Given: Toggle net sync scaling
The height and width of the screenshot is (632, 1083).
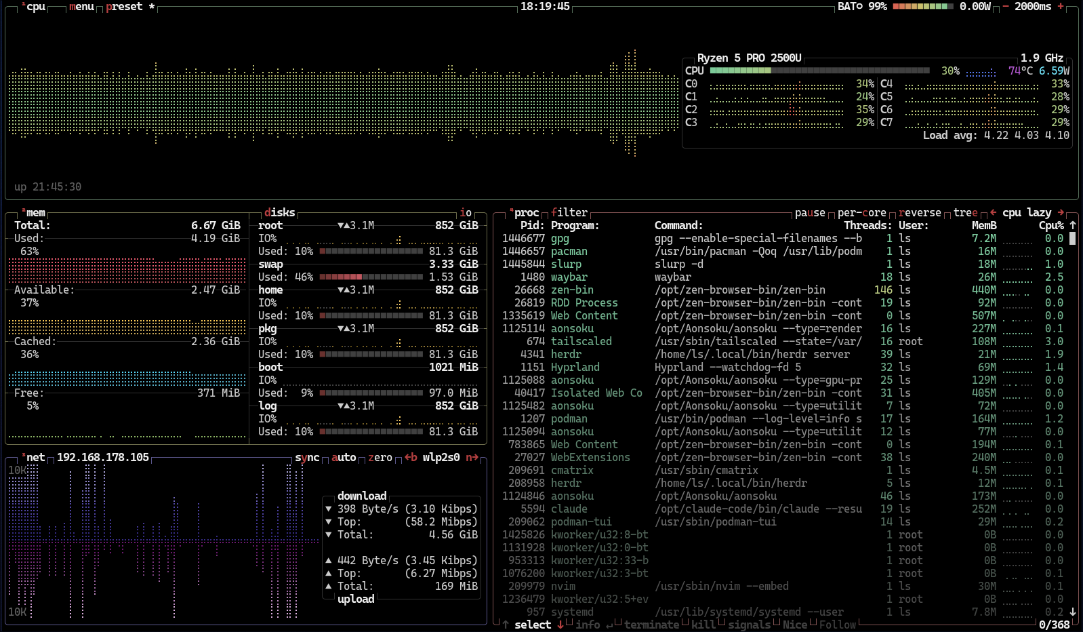Looking at the screenshot, I should (307, 457).
